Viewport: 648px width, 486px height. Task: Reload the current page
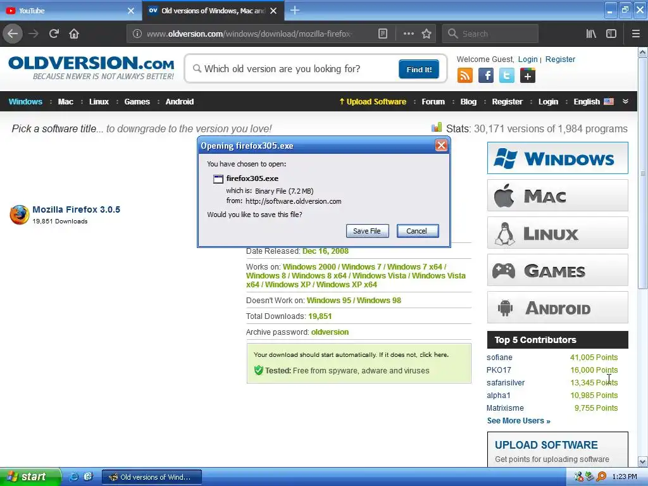tap(54, 34)
